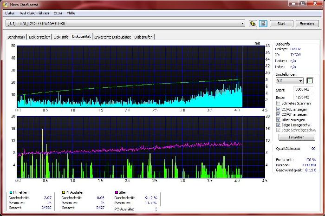Open the Test durchführen menu

click(x=34, y=13)
